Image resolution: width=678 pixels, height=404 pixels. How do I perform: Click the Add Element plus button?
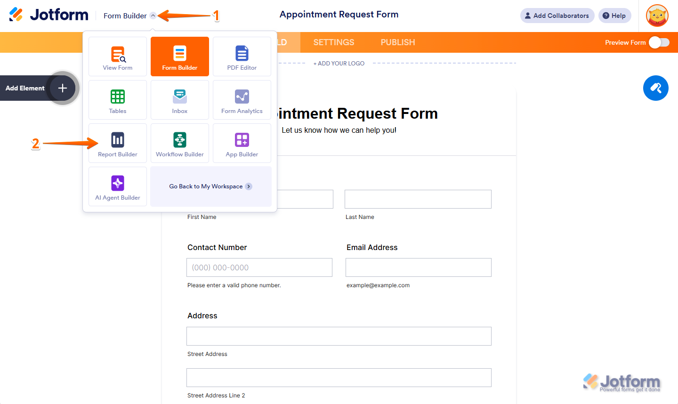click(63, 88)
